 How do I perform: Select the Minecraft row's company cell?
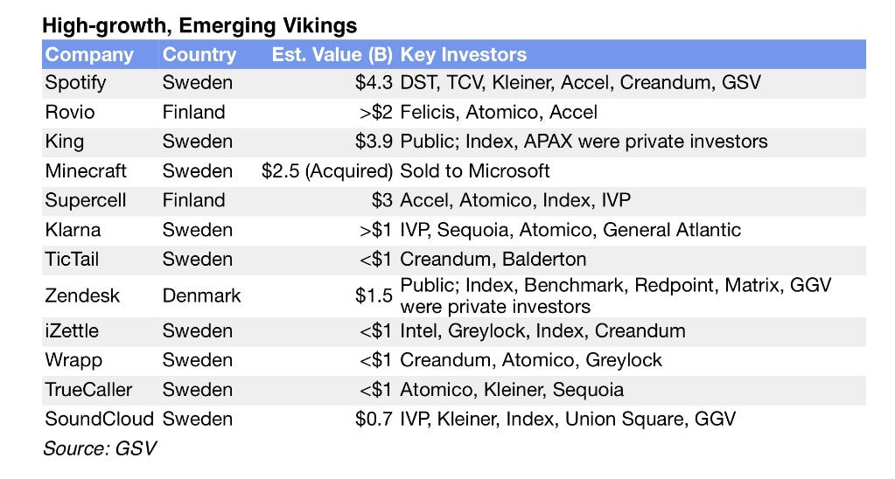86,170
